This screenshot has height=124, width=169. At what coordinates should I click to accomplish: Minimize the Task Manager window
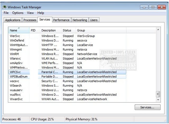pos(145,7)
